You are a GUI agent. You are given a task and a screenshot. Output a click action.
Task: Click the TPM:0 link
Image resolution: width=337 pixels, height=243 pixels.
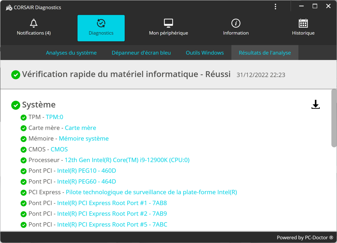[x=54, y=117]
